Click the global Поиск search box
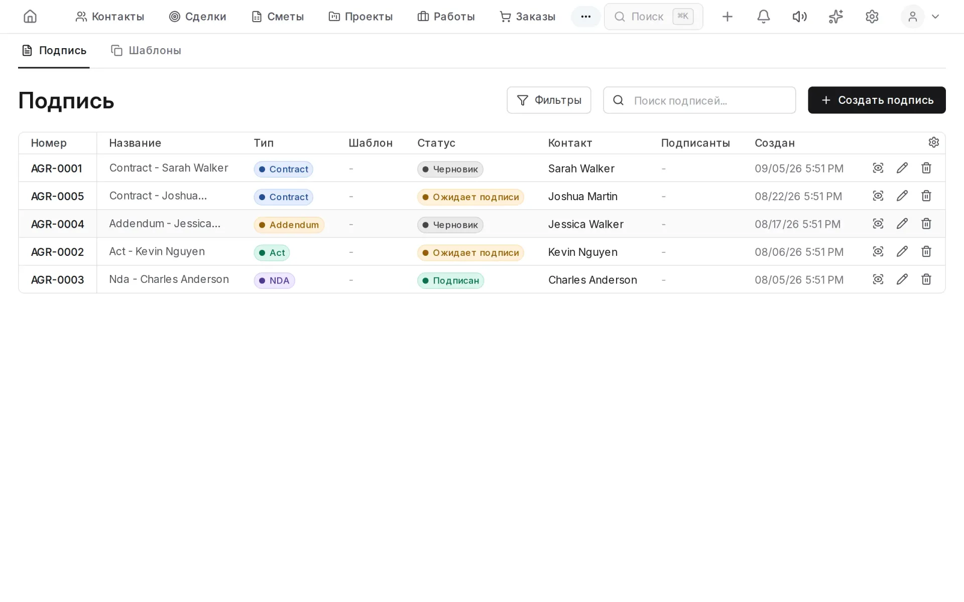The width and height of the screenshot is (964, 602). pos(653,17)
